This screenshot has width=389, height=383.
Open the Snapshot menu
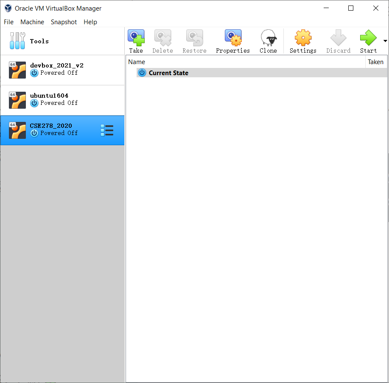tap(64, 22)
